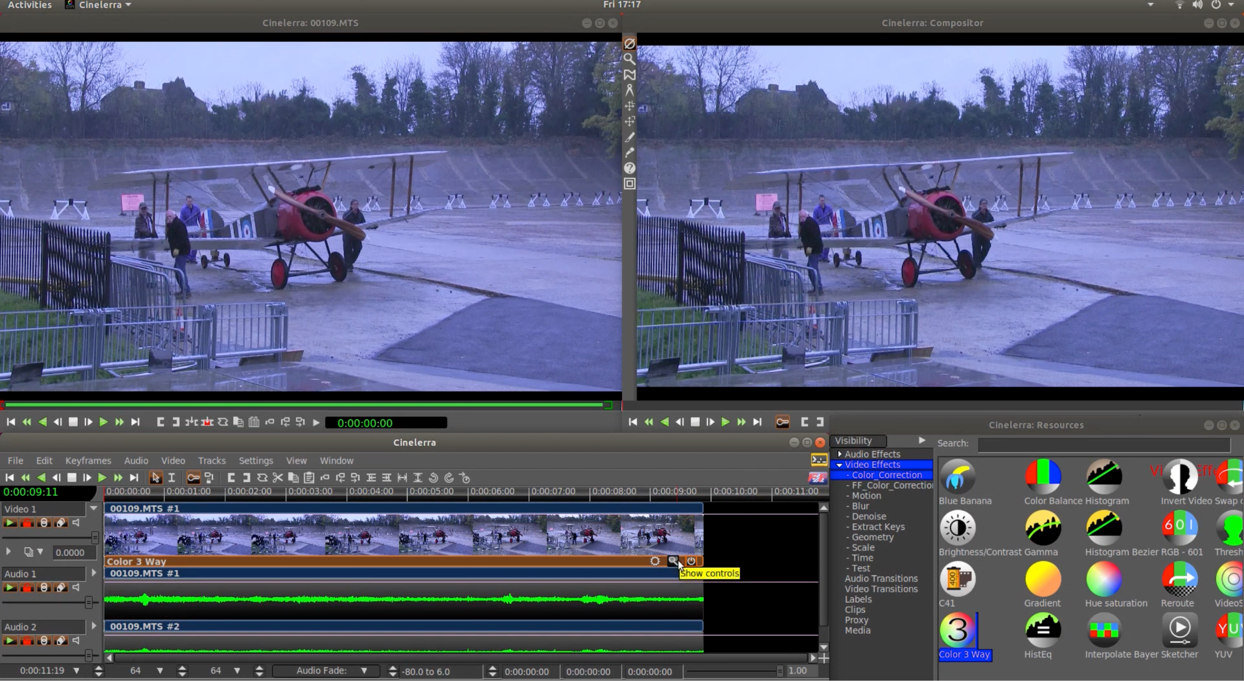Screen dimensions: 1244x681
Task: Expand Audio Effects in the Visibility tree
Action: tap(840, 453)
